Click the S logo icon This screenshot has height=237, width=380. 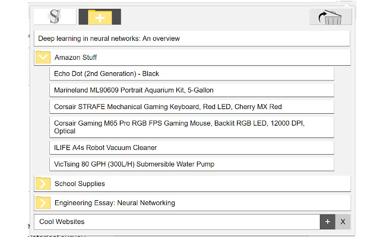point(55,17)
